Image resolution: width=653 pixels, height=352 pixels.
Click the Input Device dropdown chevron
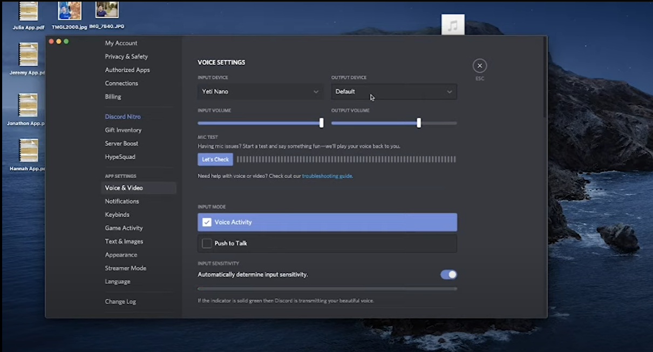[x=316, y=92]
